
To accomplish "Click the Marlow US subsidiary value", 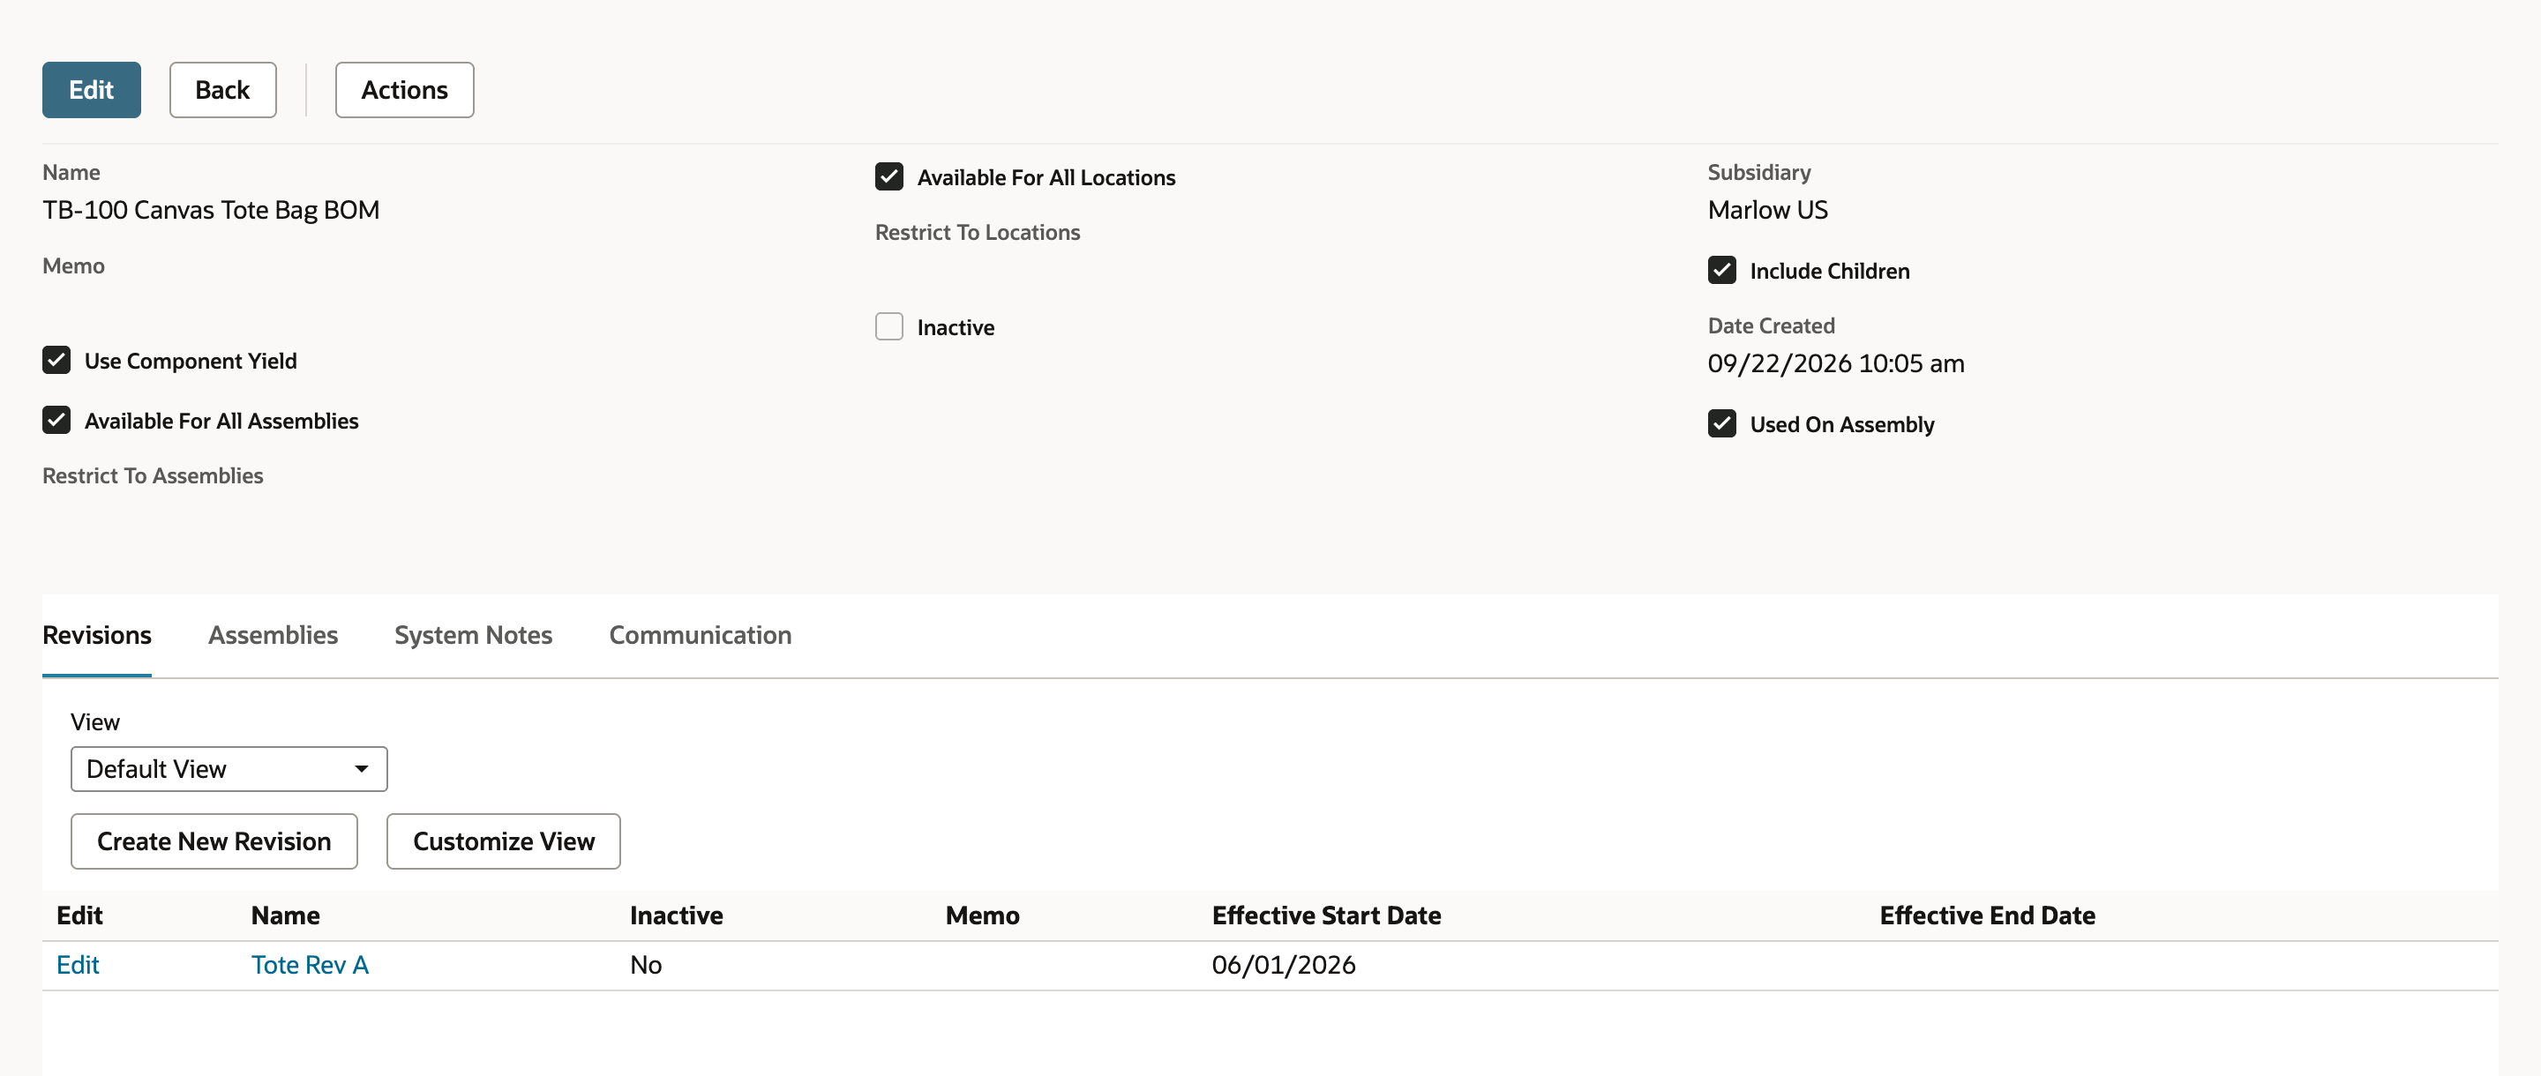I will (1767, 210).
